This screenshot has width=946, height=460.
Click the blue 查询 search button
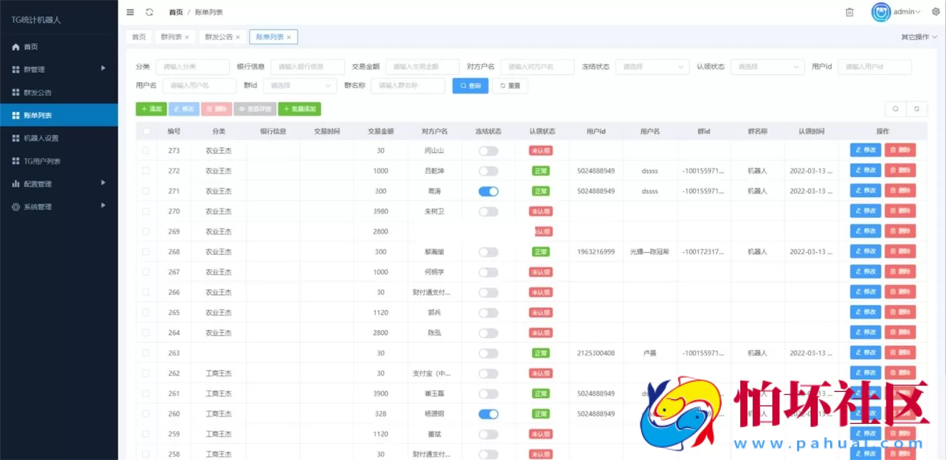click(471, 86)
